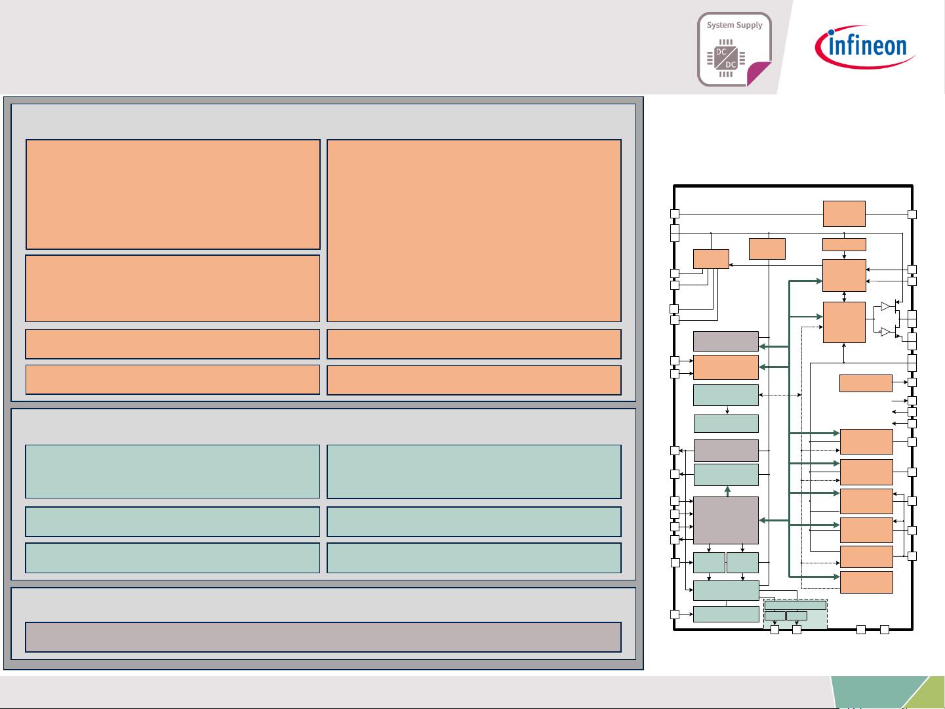
Task: Select the top-right teal box
Action: [473, 472]
